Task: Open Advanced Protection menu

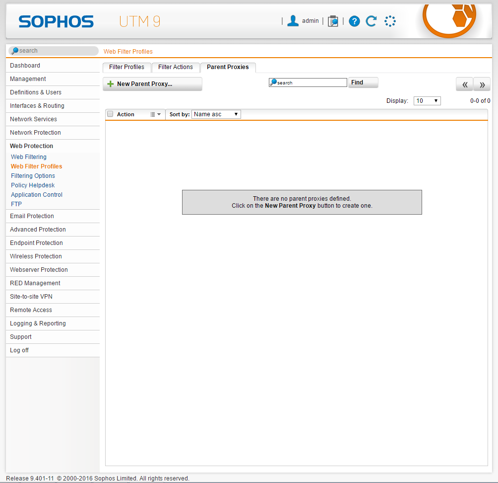Action: click(53, 230)
